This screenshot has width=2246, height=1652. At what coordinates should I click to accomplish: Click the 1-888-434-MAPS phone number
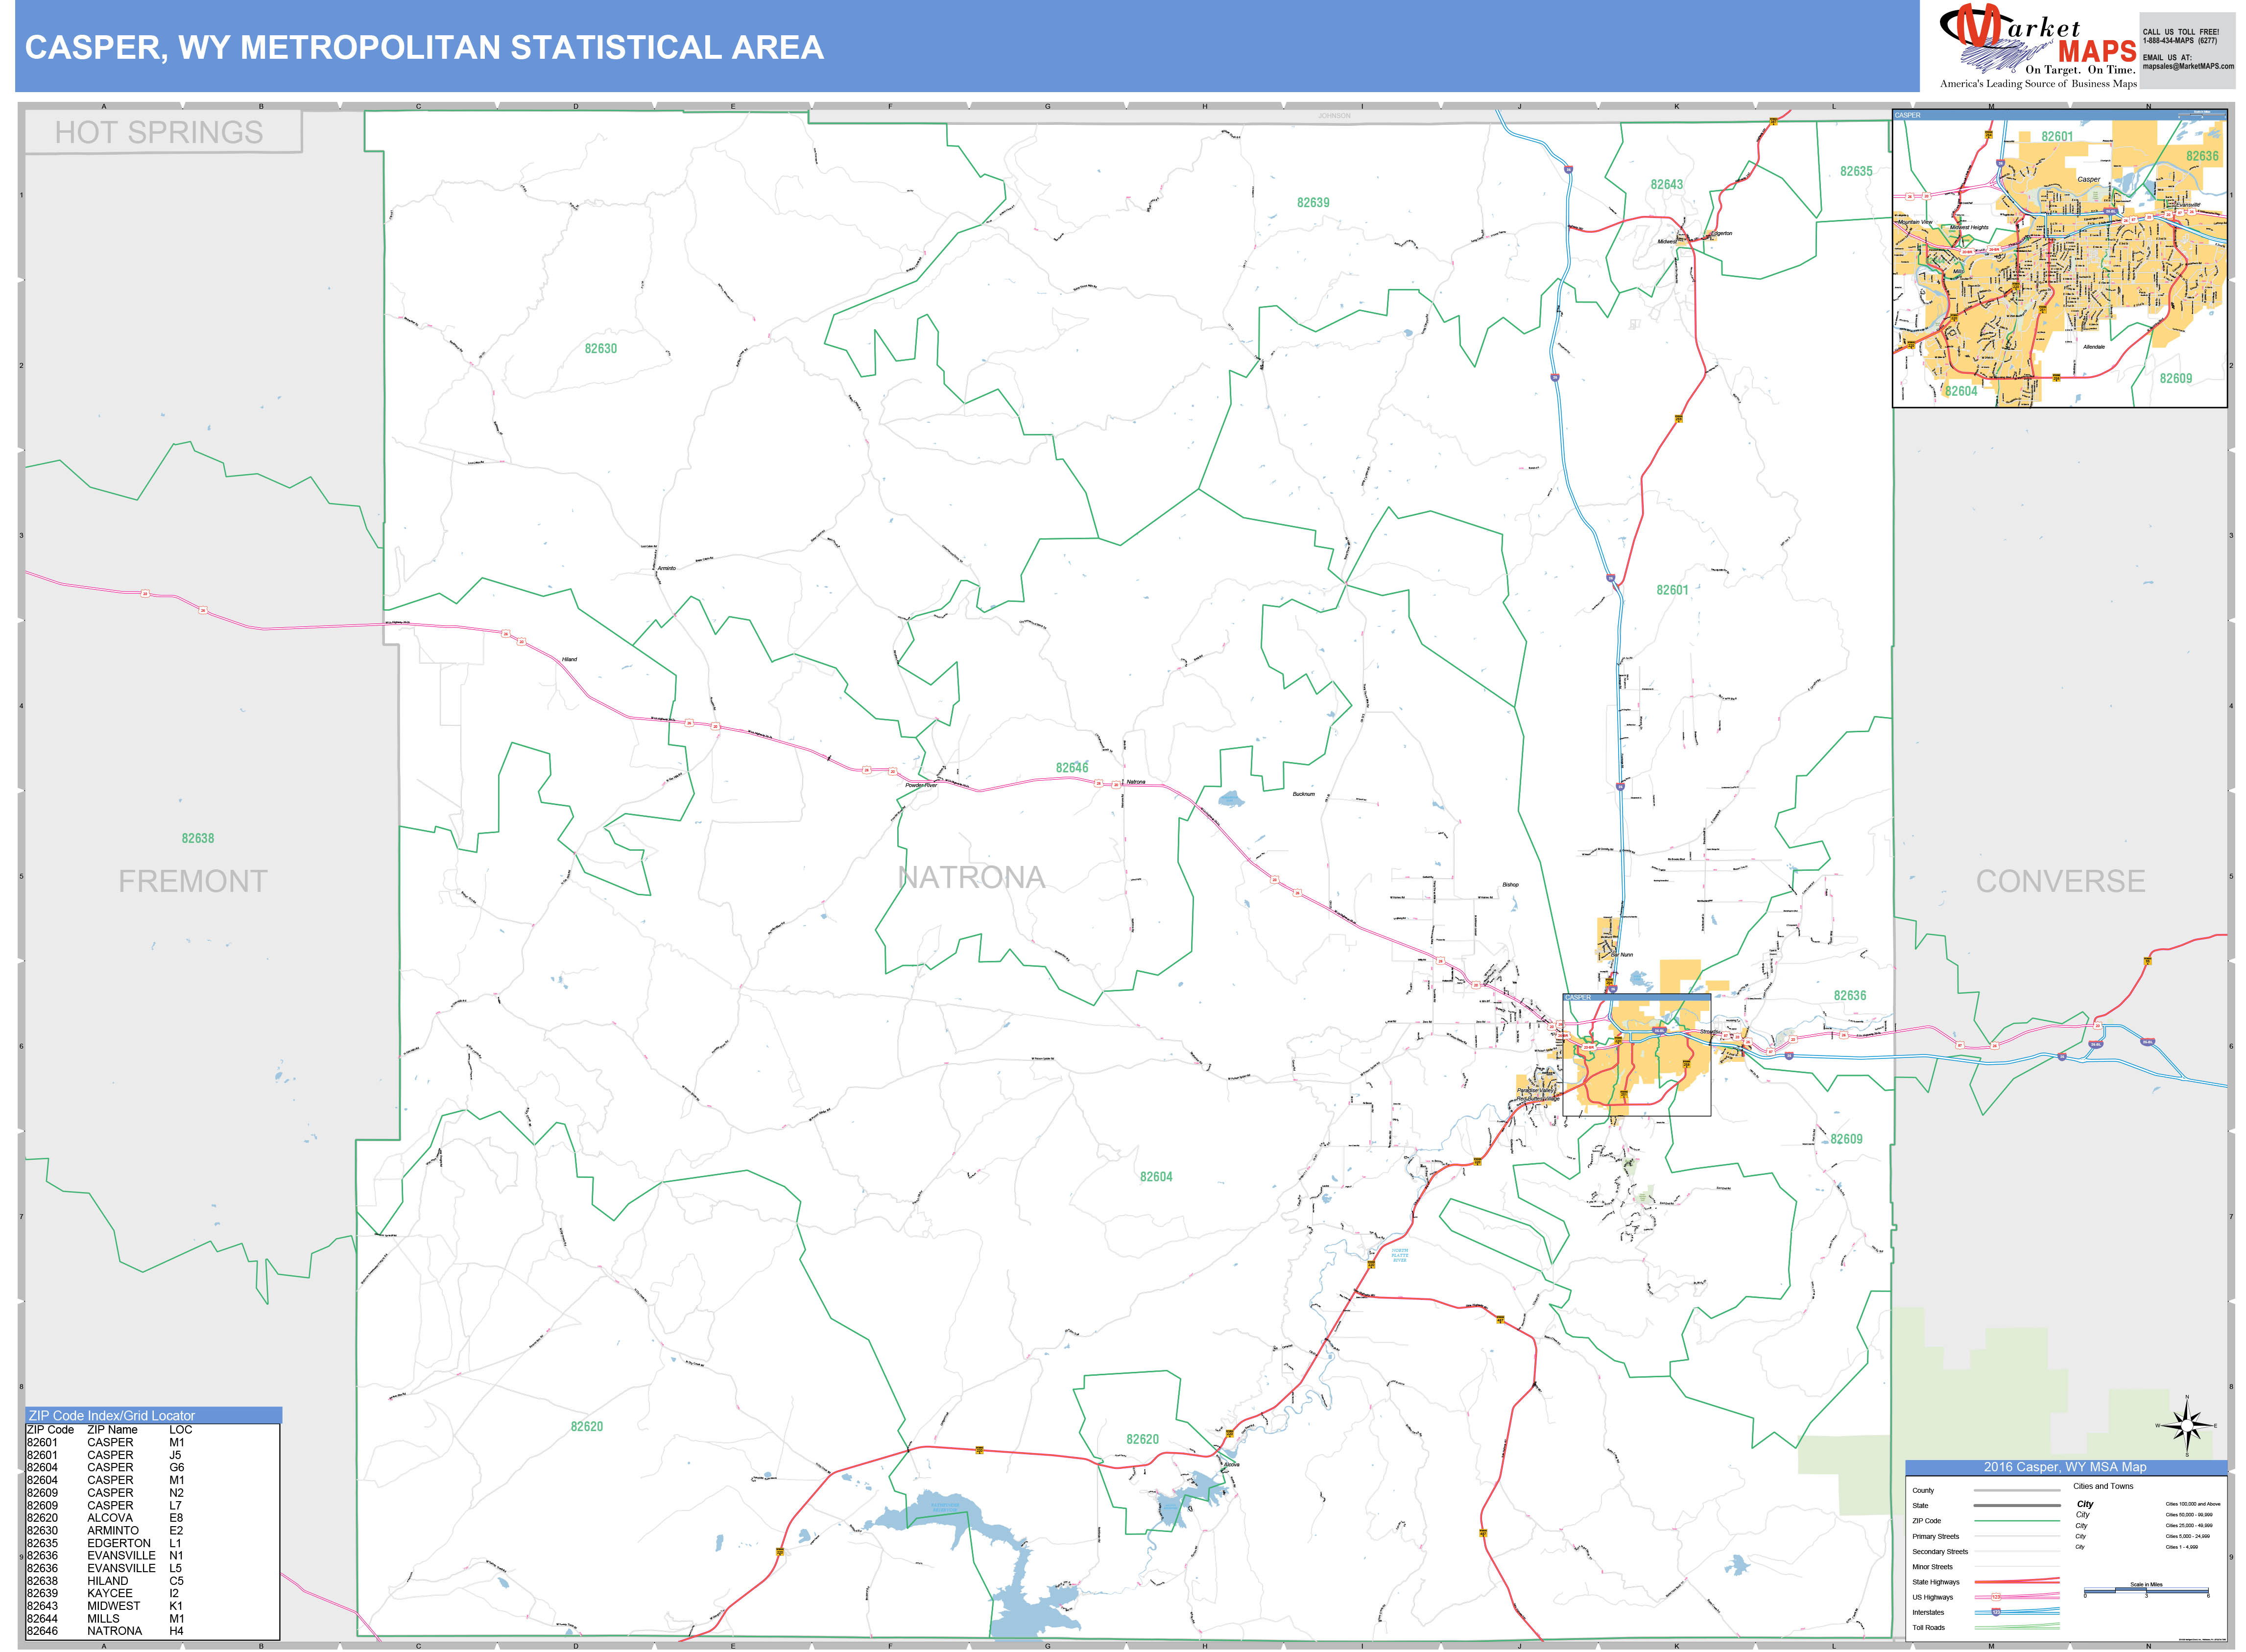point(2180,41)
